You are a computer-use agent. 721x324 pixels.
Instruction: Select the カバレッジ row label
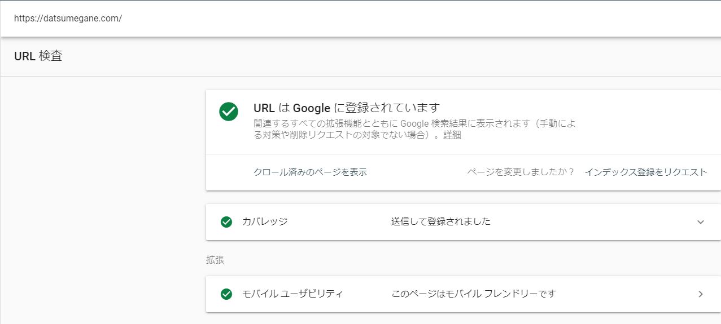click(x=265, y=222)
